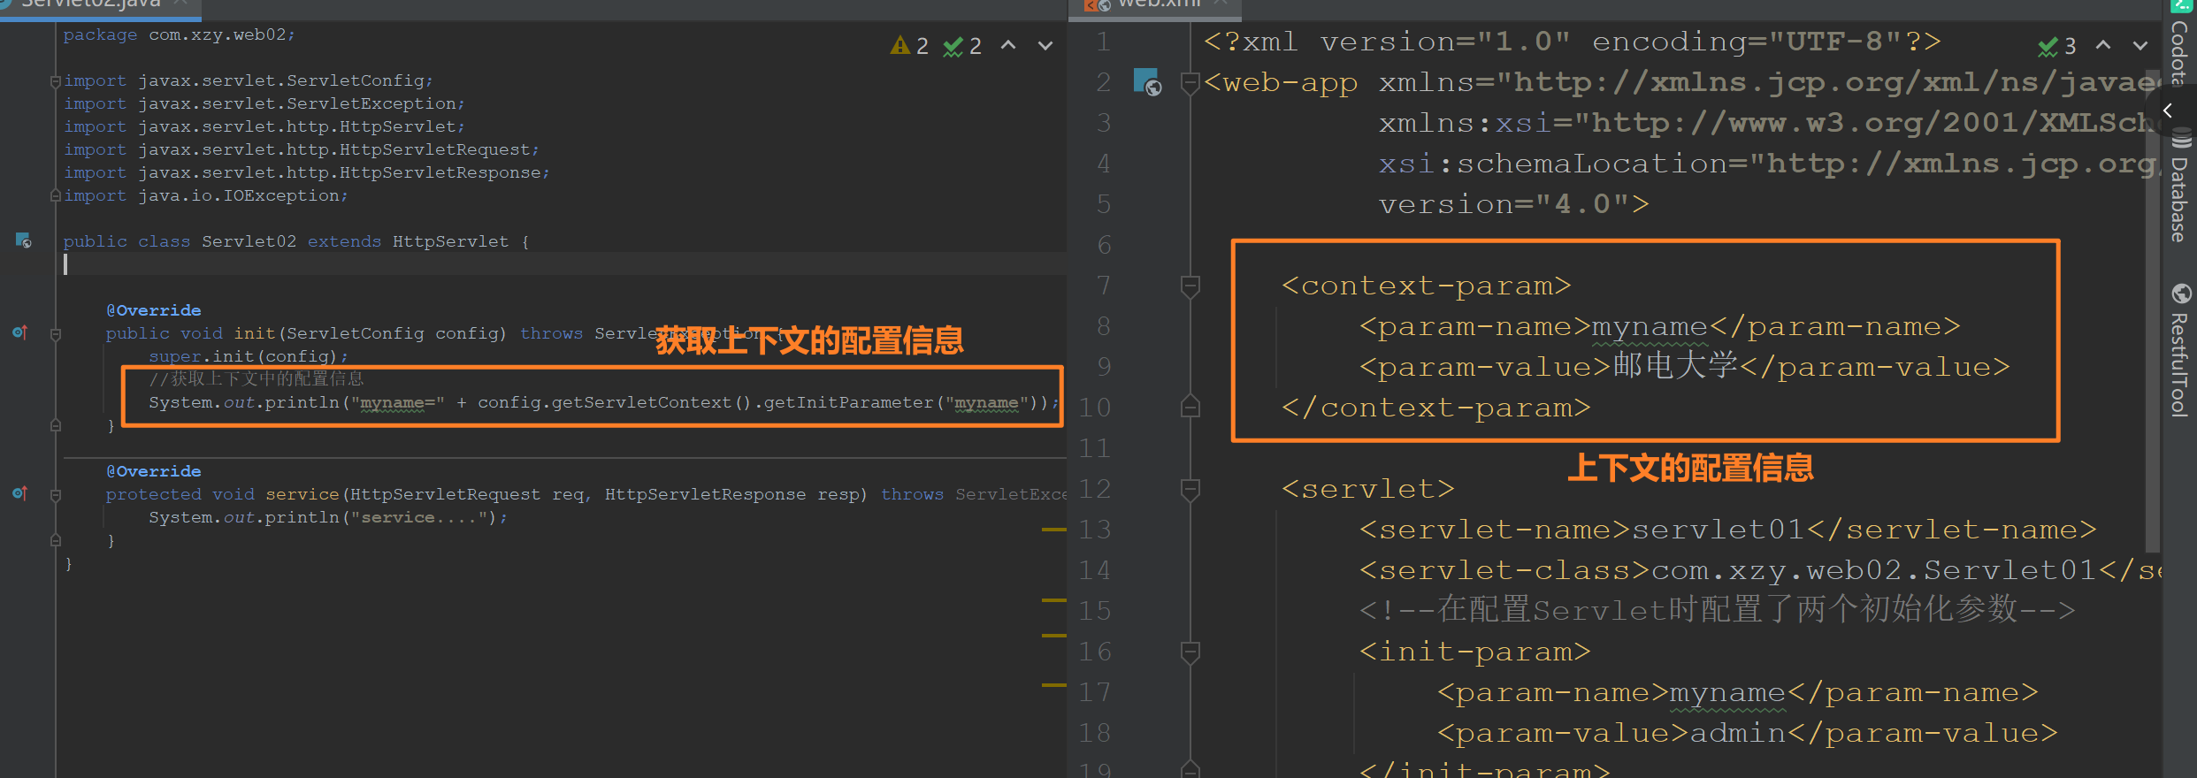
Task: Click the warning count icon in Servlet02.java
Action: [908, 46]
